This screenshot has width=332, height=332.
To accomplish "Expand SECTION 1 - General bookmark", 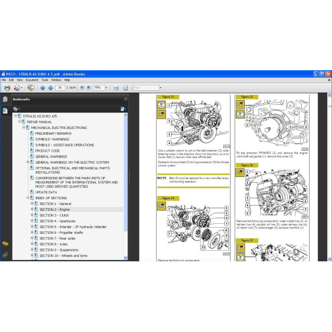I will [32, 203].
